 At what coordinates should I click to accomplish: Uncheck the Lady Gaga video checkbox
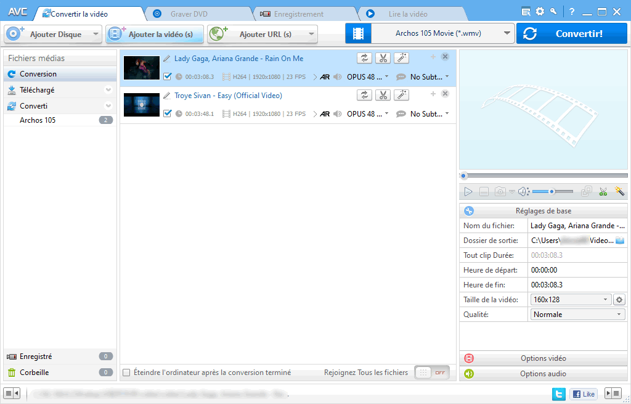168,76
